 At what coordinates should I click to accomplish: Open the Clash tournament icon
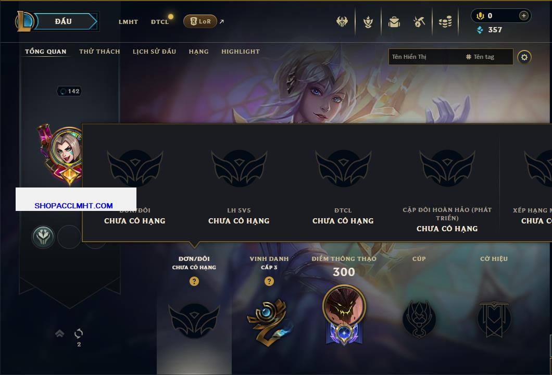click(342, 22)
